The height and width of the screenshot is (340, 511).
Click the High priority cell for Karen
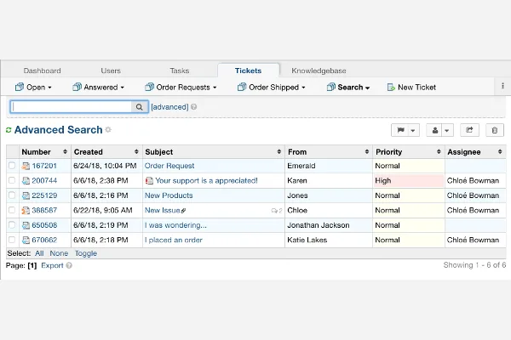409,180
